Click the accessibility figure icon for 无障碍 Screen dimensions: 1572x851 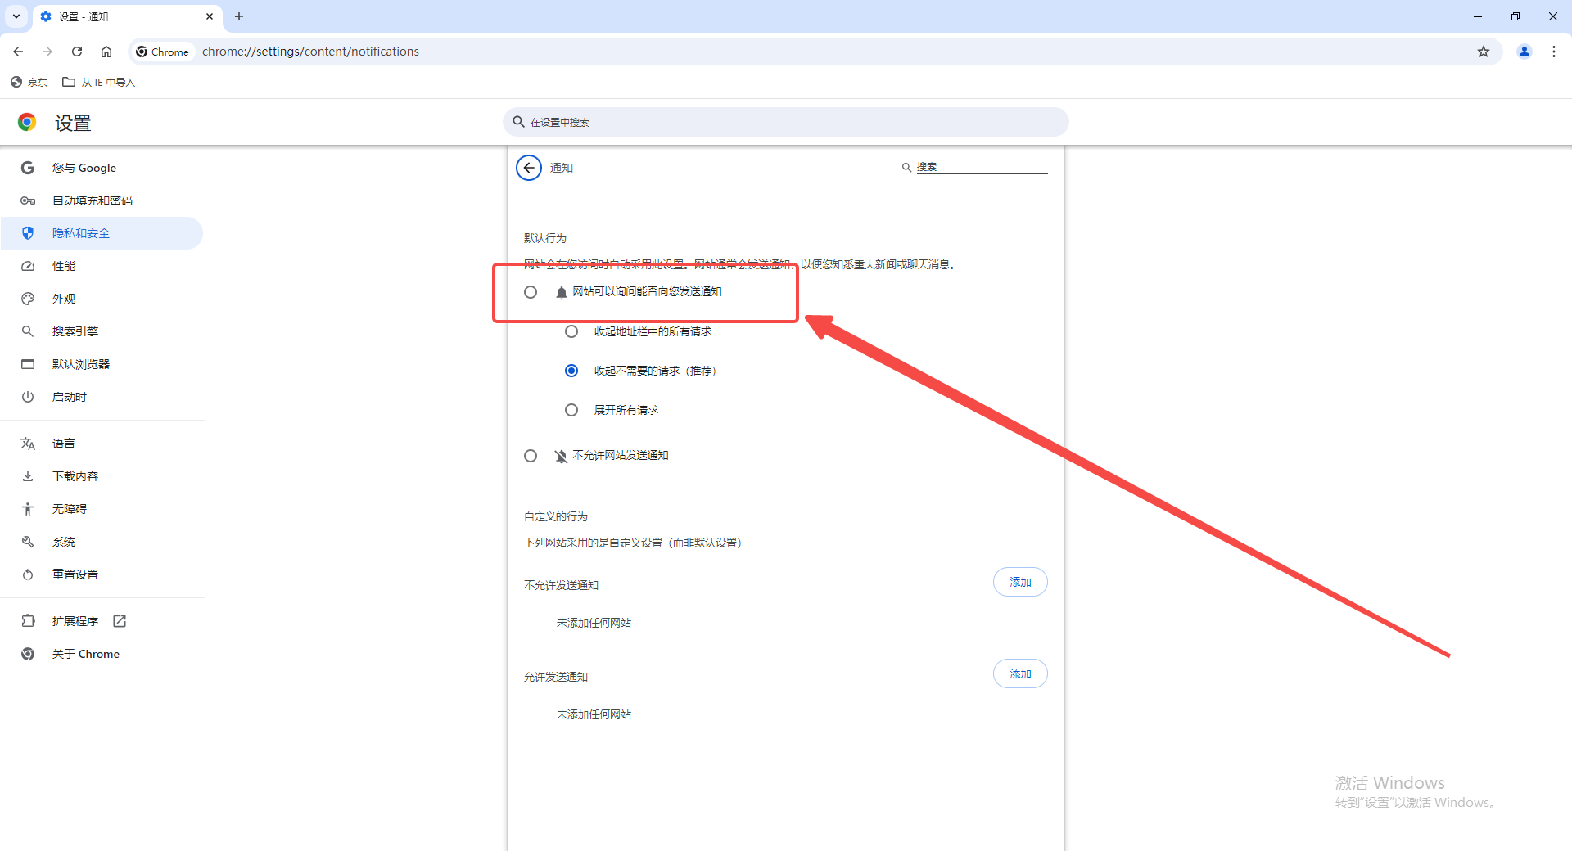tap(28, 509)
